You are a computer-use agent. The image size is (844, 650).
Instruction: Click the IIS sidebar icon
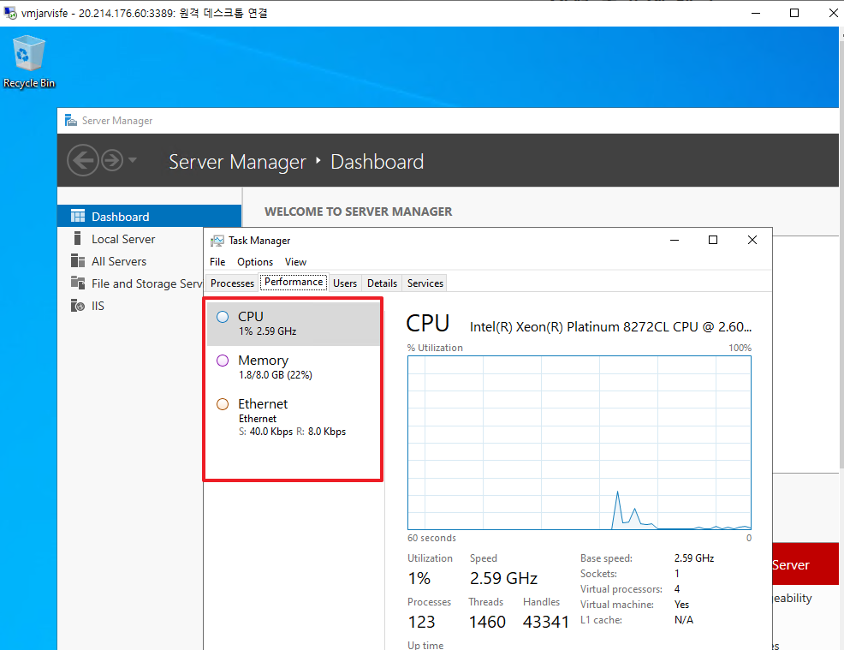[78, 306]
